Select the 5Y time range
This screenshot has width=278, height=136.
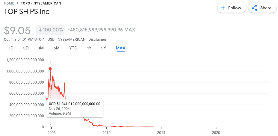[x=104, y=48]
